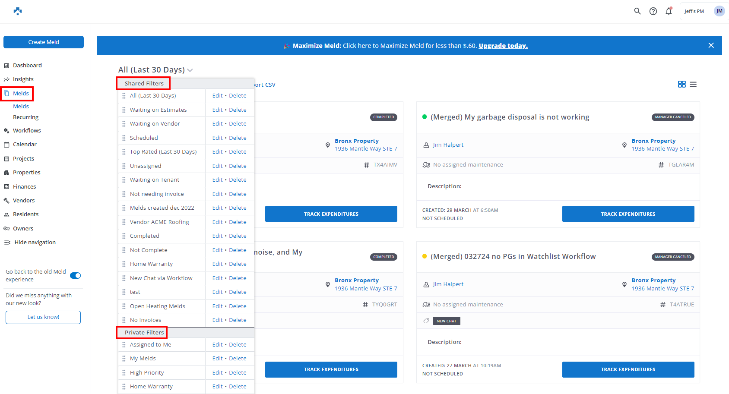Open the search magnifier icon
Image resolution: width=729 pixels, height=394 pixels.
pyautogui.click(x=637, y=11)
